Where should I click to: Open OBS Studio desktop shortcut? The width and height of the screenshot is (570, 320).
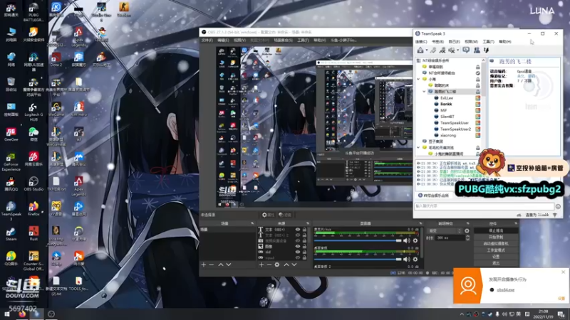[x=33, y=184]
